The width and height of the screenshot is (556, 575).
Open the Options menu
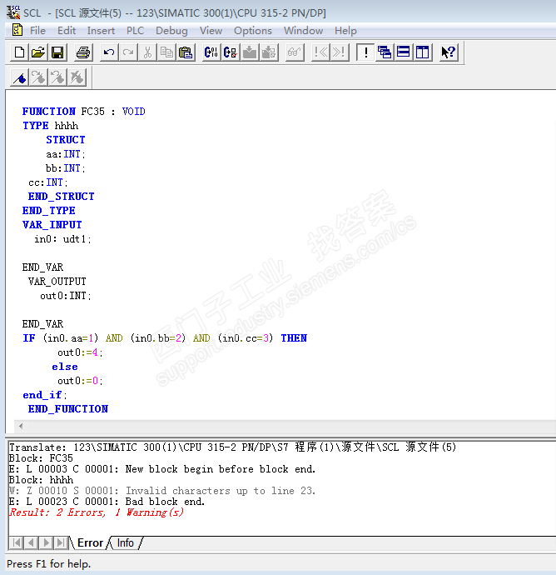[253, 31]
